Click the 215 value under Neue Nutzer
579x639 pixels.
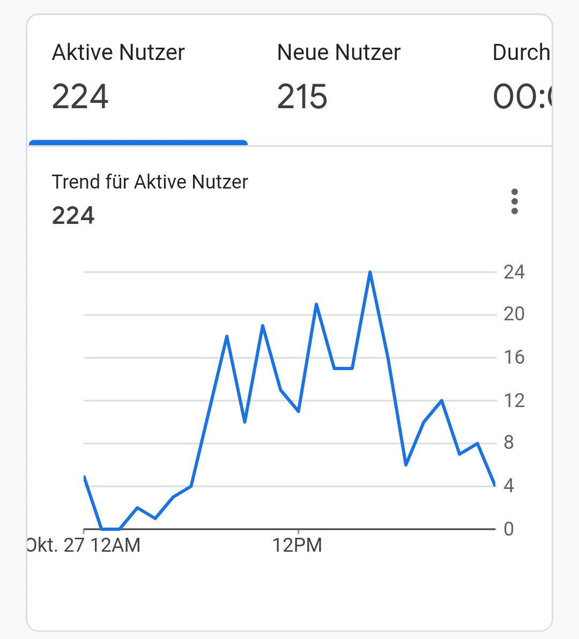coord(302,97)
